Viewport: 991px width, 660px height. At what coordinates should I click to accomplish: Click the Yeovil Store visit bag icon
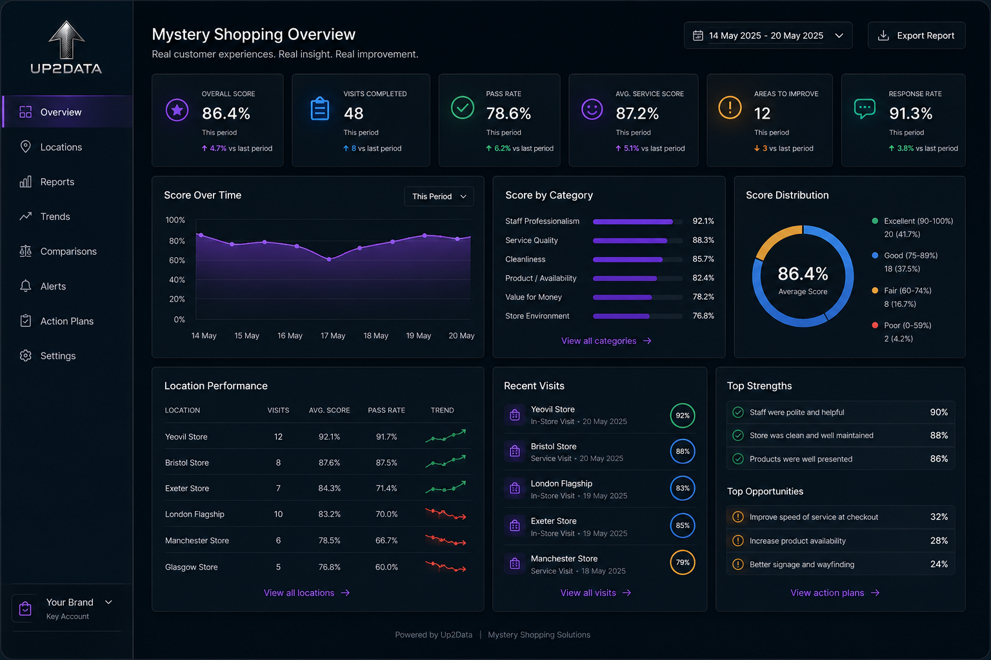515,415
